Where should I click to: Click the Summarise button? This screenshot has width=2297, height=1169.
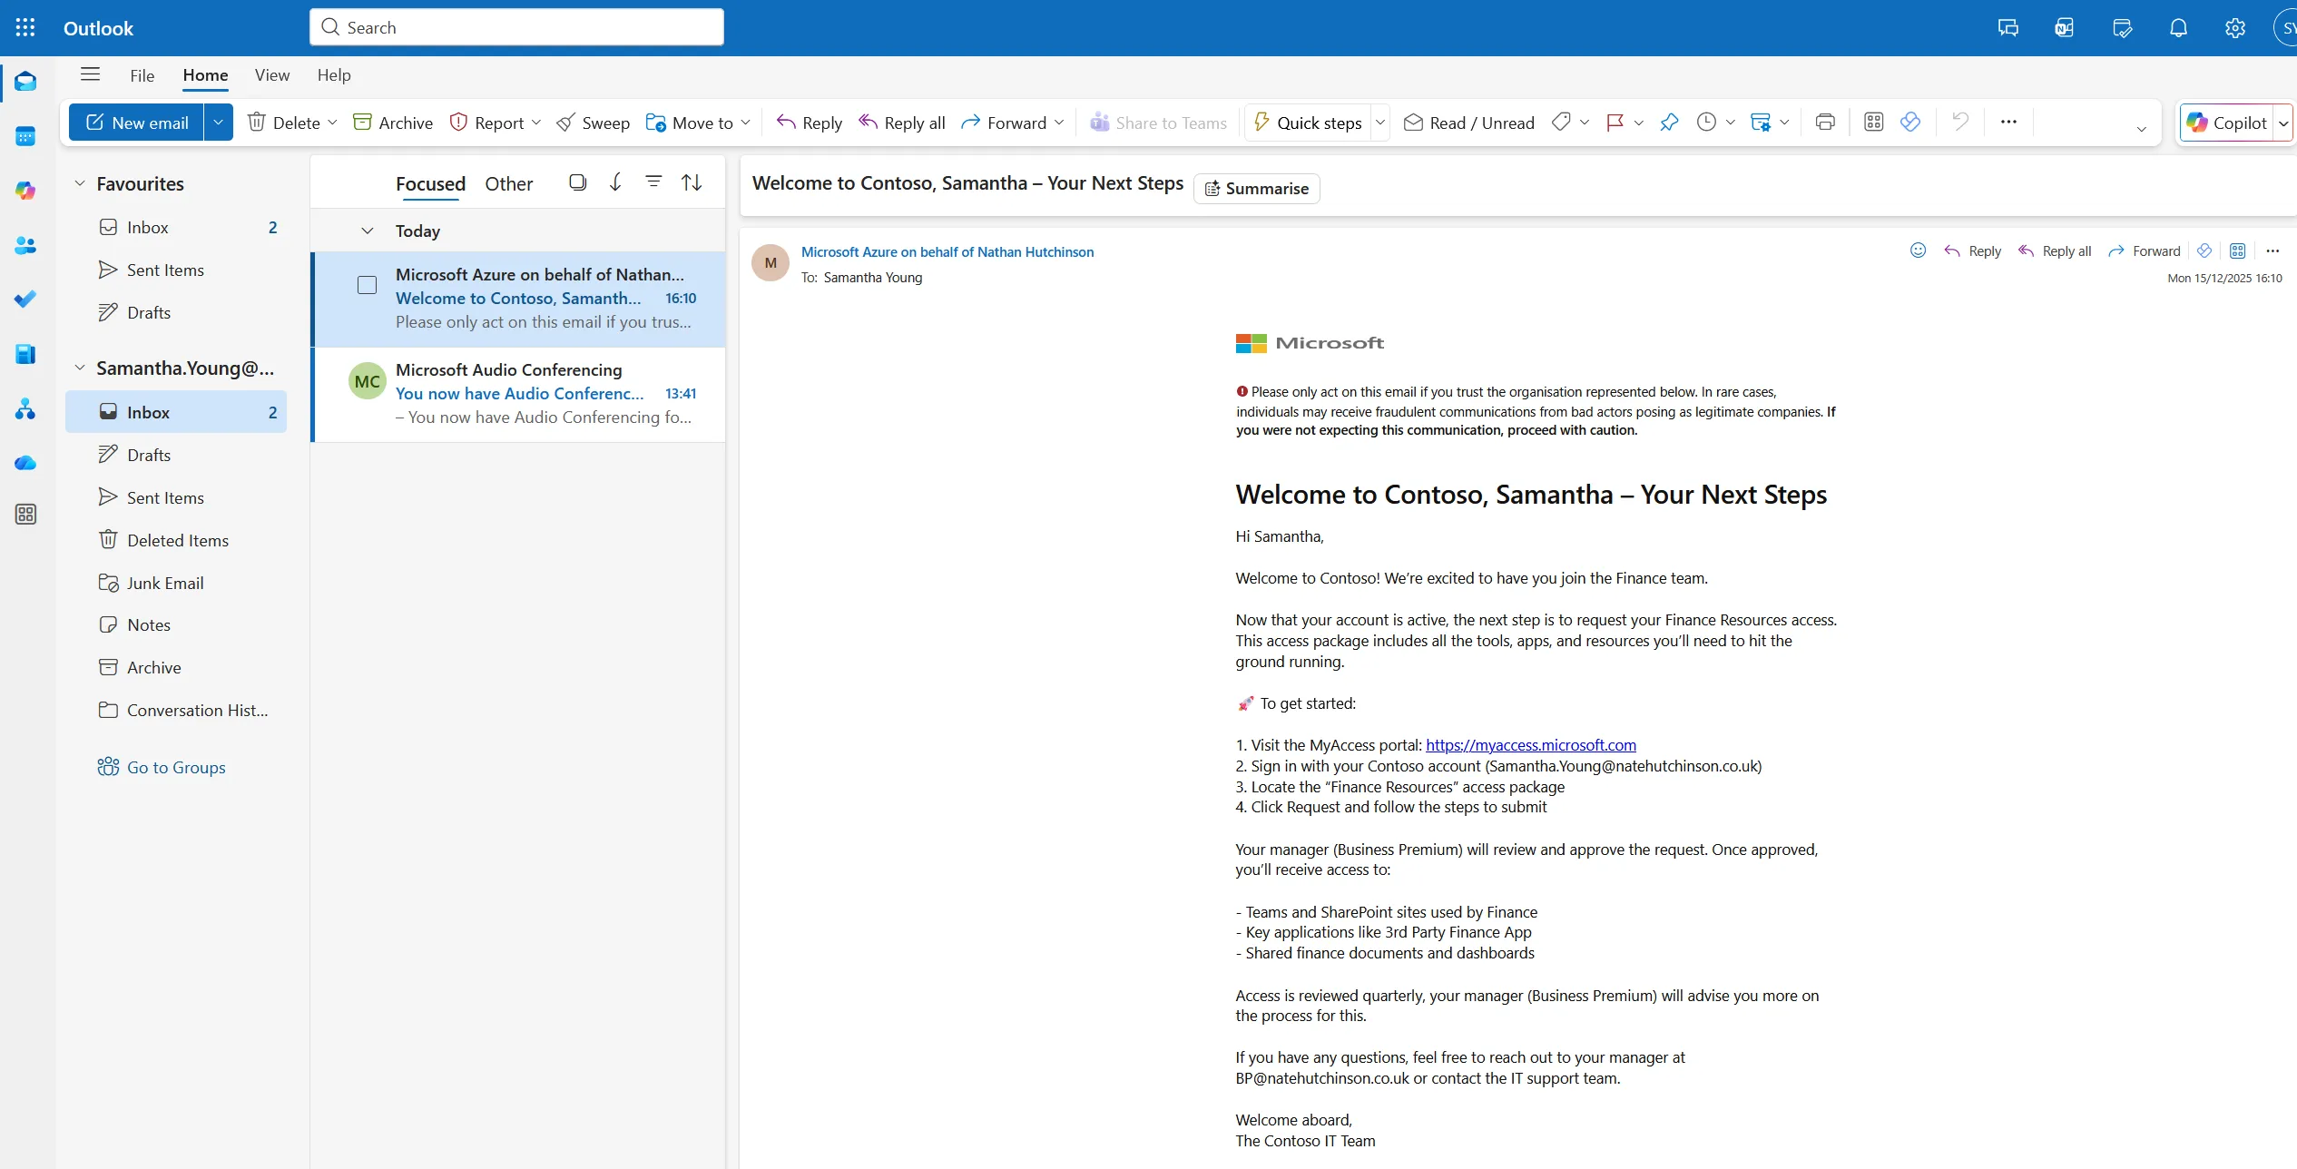click(x=1256, y=188)
